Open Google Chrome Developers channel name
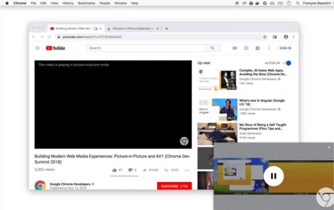334x210 pixels. (x=70, y=184)
